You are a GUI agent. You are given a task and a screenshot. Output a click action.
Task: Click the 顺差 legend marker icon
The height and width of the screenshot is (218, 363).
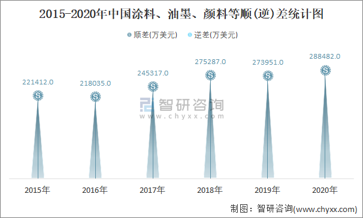[129, 35]
